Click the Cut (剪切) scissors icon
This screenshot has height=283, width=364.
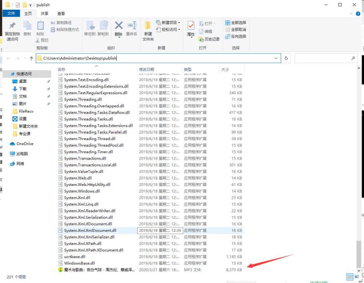click(x=38, y=40)
